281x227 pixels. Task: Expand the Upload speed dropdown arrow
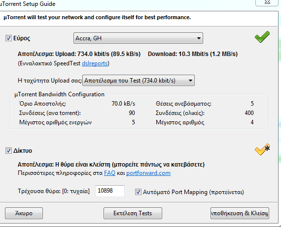[190, 81]
